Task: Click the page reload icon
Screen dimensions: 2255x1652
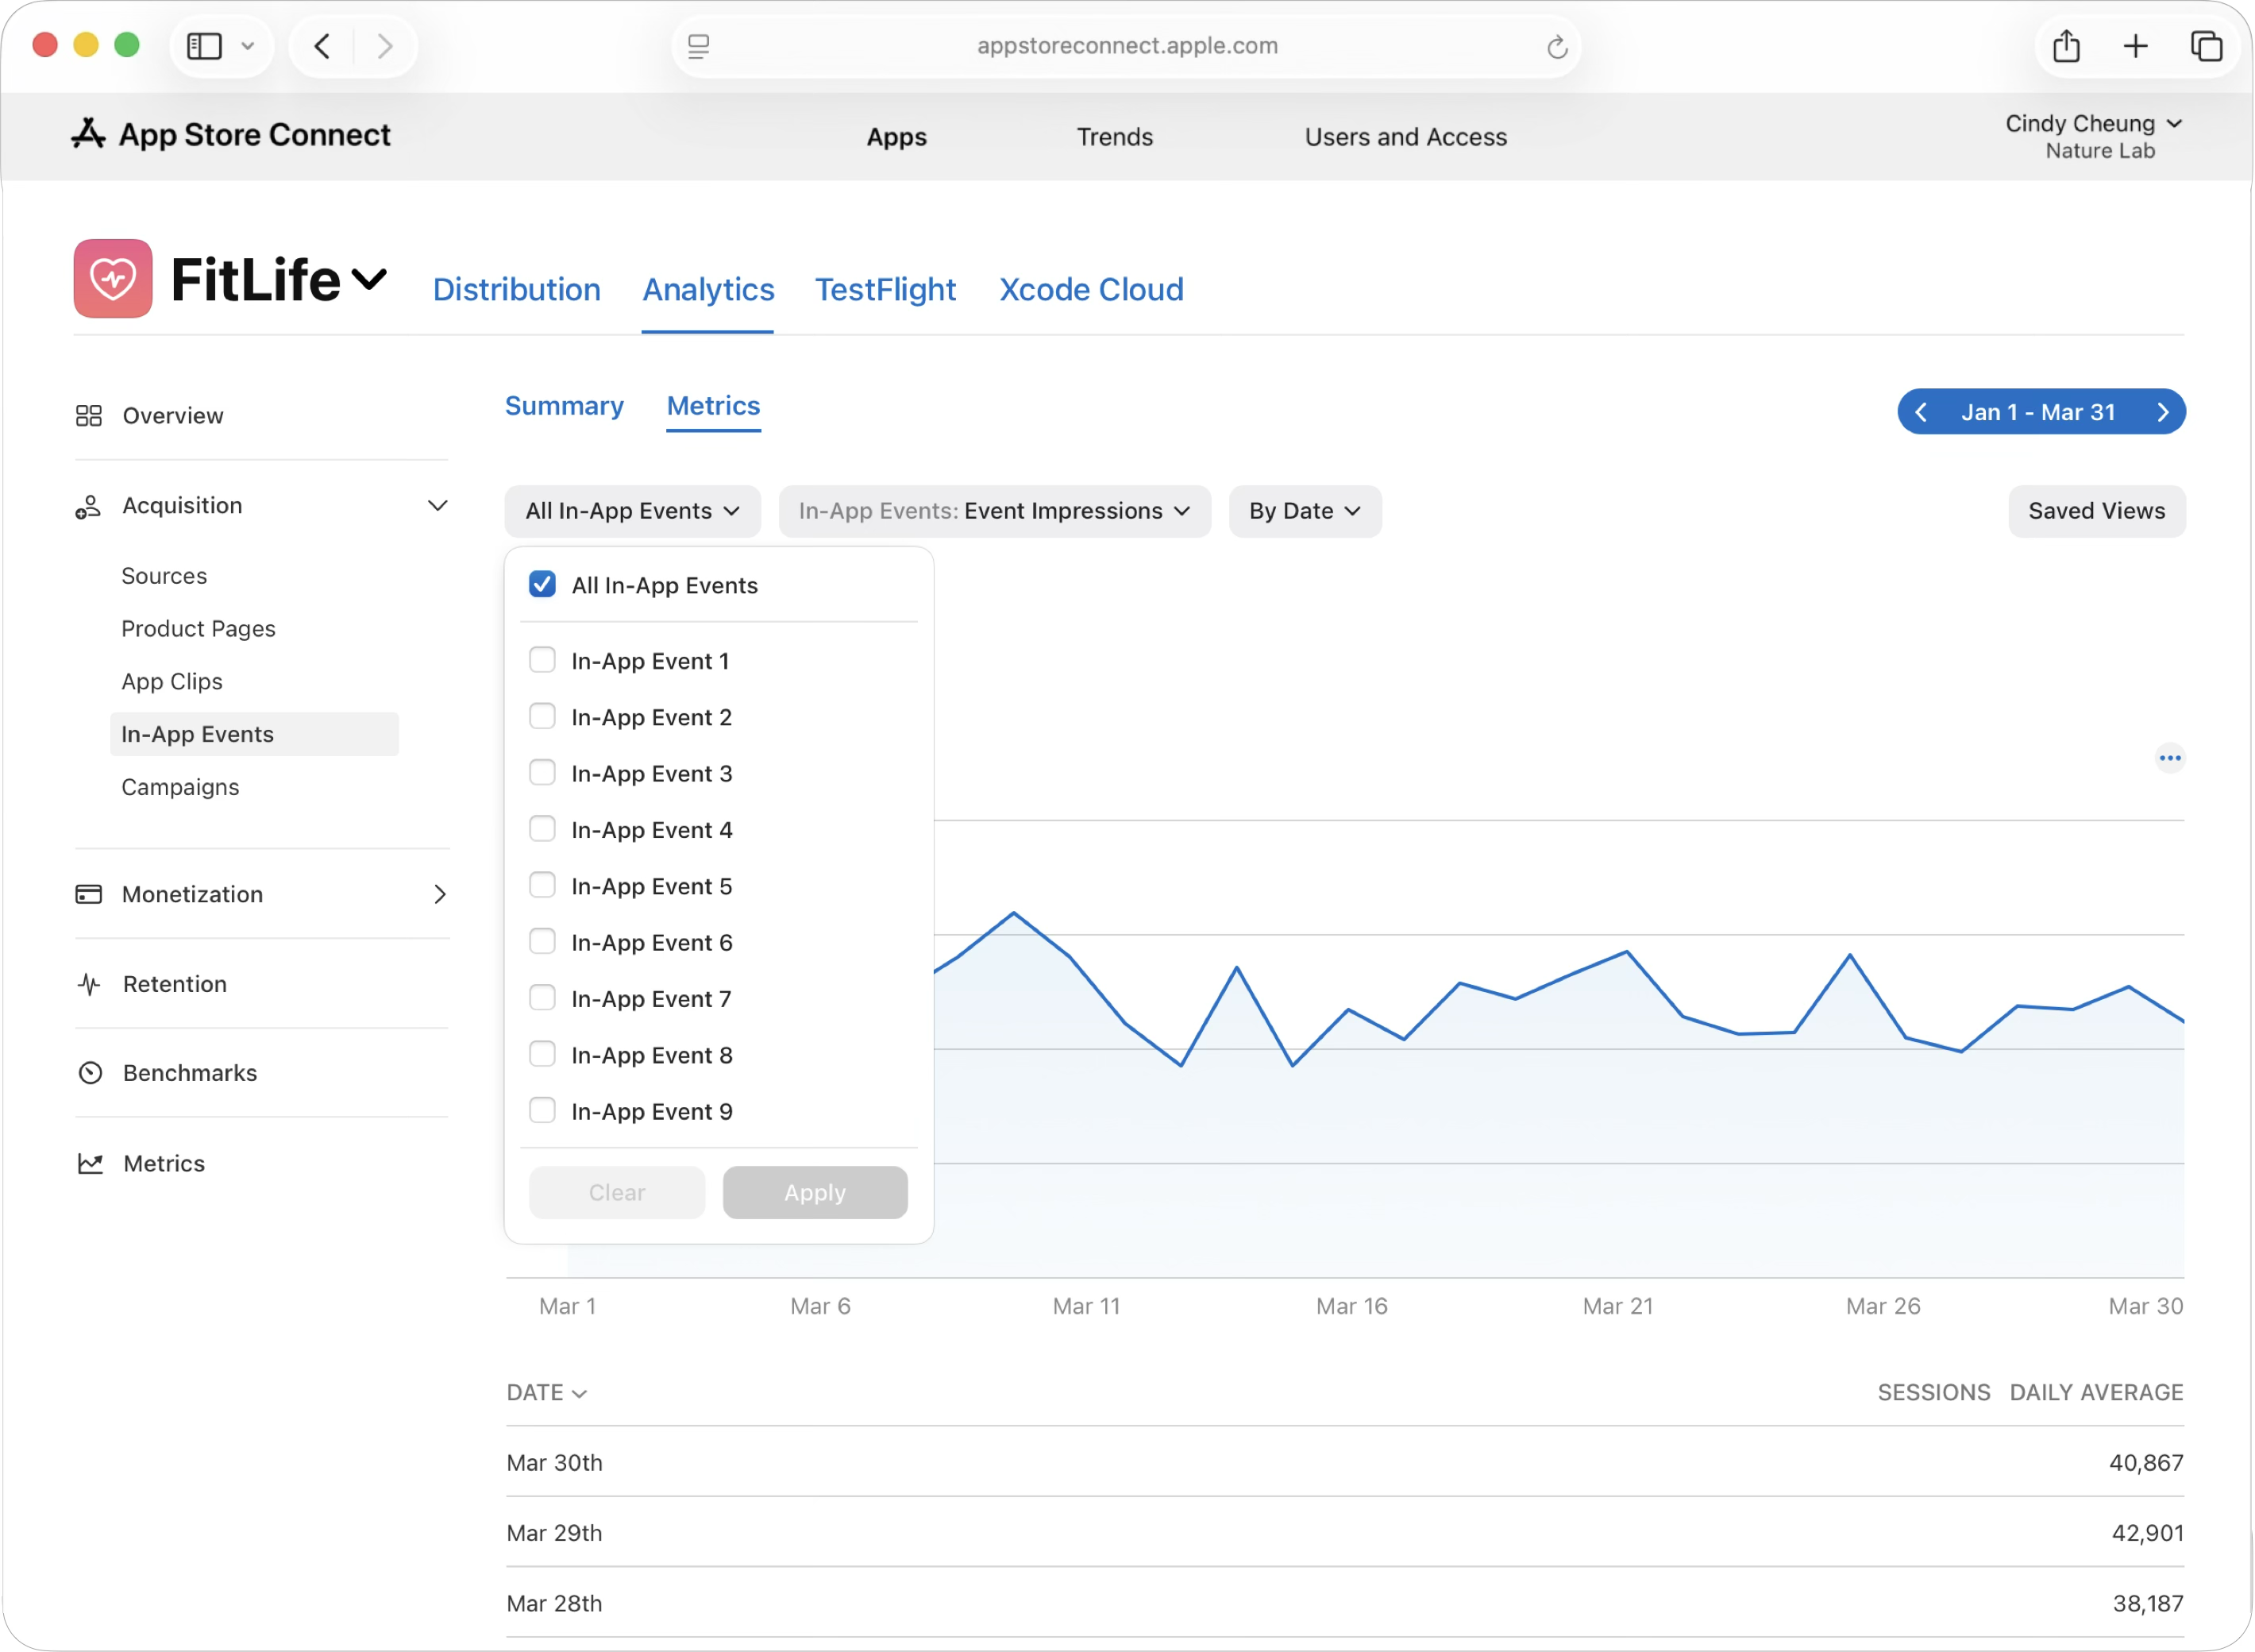Action: tap(1555, 47)
